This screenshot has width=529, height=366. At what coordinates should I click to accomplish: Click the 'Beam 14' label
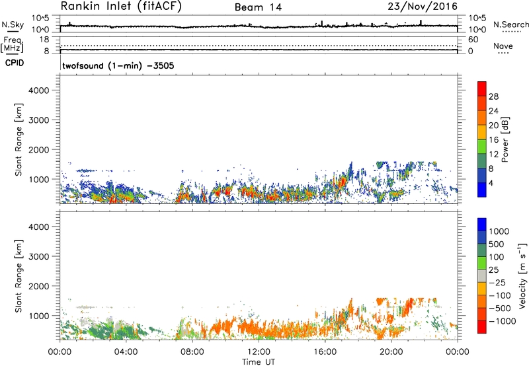[x=258, y=7]
